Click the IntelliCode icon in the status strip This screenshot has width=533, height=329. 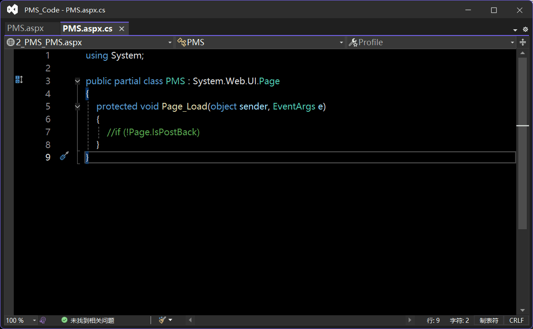click(43, 320)
